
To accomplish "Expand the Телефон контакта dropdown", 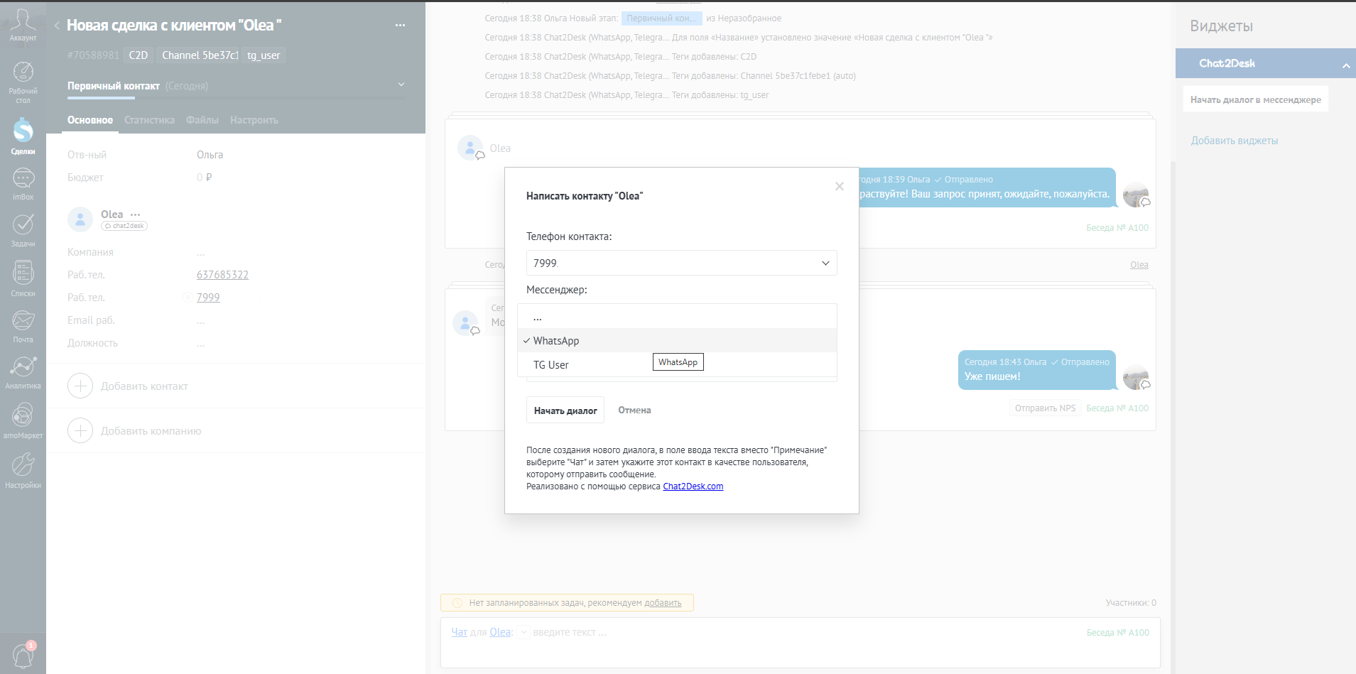I will [x=681, y=263].
